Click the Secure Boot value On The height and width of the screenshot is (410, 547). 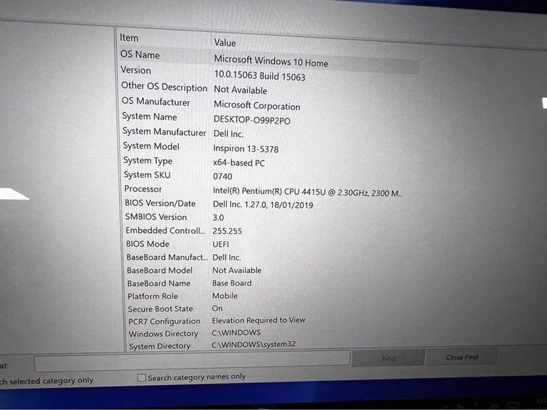click(x=217, y=308)
